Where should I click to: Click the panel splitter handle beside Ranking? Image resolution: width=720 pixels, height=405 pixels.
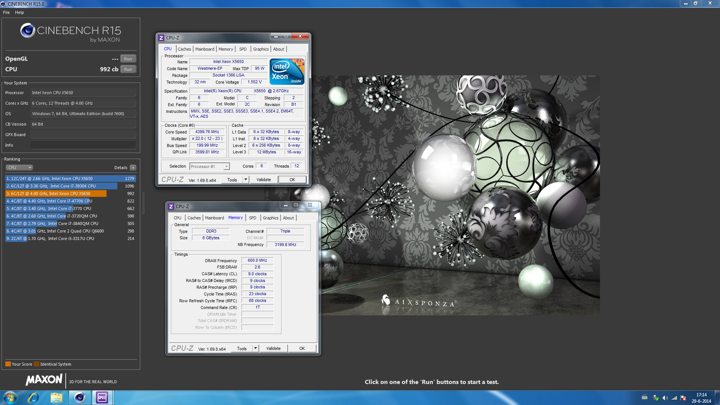[143, 202]
